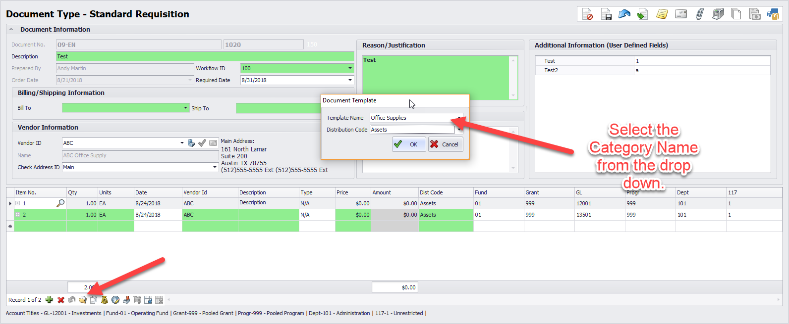Click OK in Document Template dialog
Screen dimensions: 789x324
(408, 144)
